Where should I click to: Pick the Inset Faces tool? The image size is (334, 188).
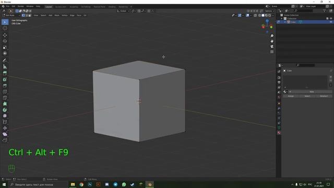5,79
